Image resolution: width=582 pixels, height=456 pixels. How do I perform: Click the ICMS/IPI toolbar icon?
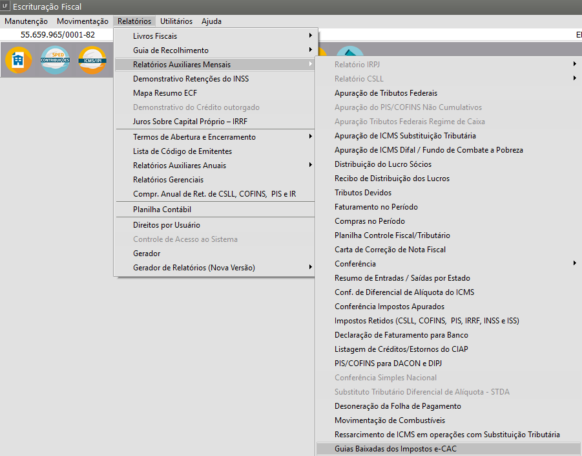[x=92, y=60]
